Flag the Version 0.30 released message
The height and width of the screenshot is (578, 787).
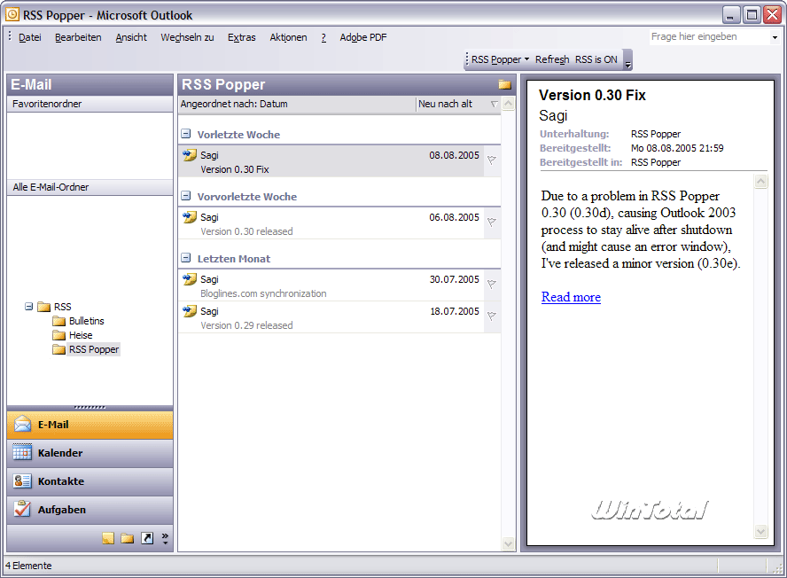(492, 222)
